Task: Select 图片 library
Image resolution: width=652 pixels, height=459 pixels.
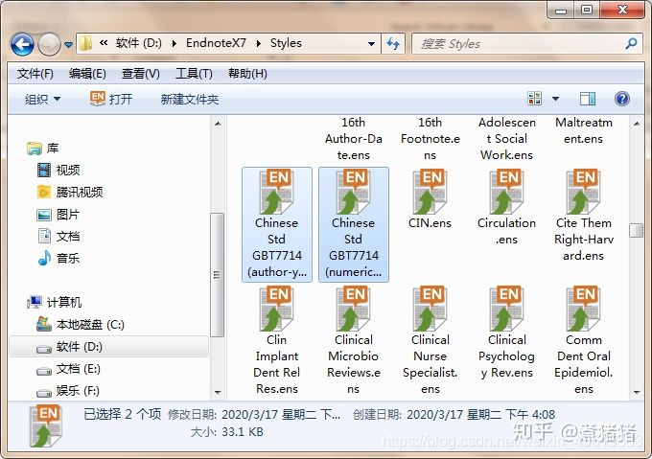Action: coord(58,215)
